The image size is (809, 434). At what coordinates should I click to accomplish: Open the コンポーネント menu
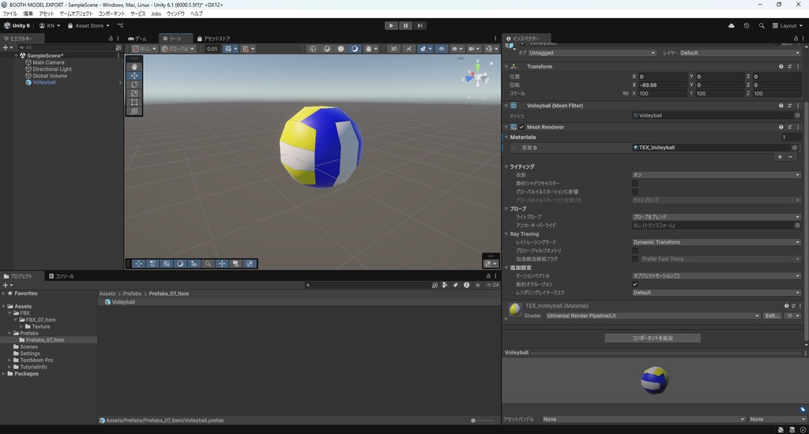click(x=112, y=13)
